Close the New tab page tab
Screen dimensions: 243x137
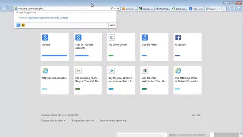click(219, 9)
